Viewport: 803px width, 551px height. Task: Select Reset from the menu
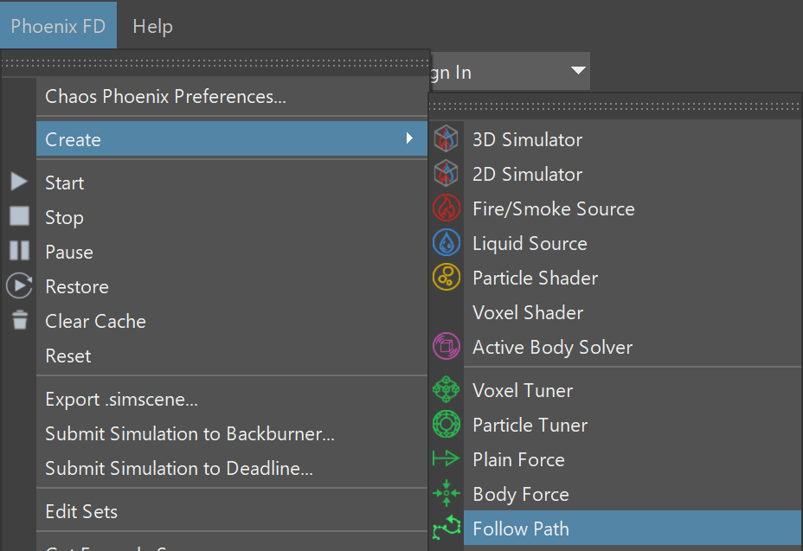pos(232,356)
